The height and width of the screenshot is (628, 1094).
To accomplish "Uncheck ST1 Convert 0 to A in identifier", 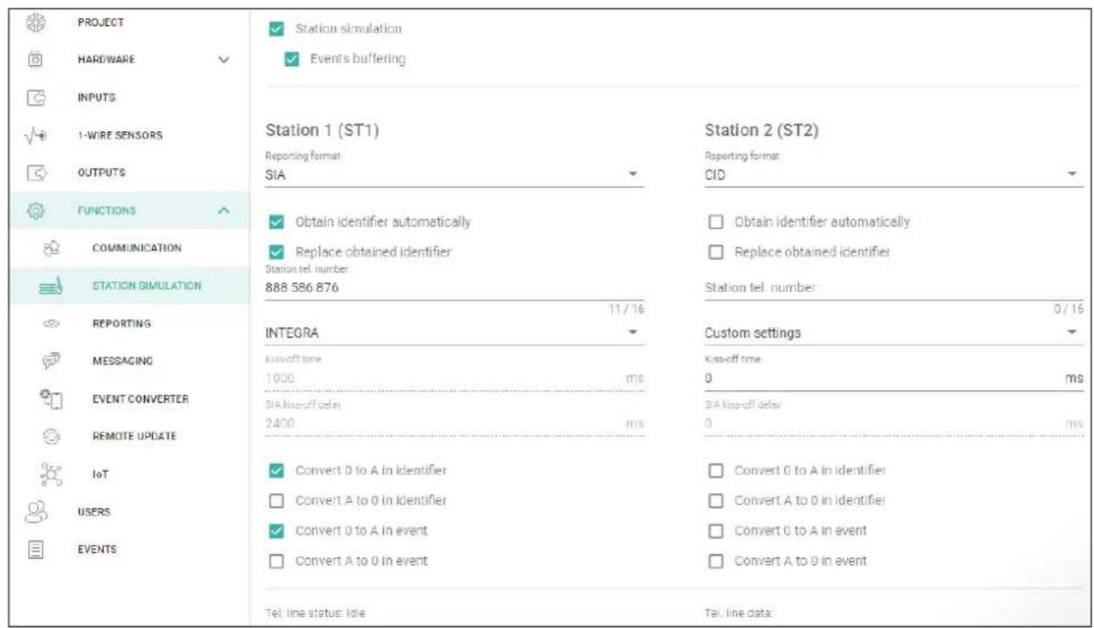I will coord(276,470).
